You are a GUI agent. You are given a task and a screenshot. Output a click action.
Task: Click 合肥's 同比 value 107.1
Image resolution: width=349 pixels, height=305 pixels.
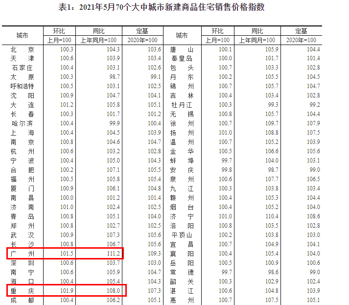[x=113, y=170]
